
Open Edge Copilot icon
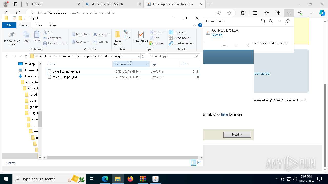[322, 13]
